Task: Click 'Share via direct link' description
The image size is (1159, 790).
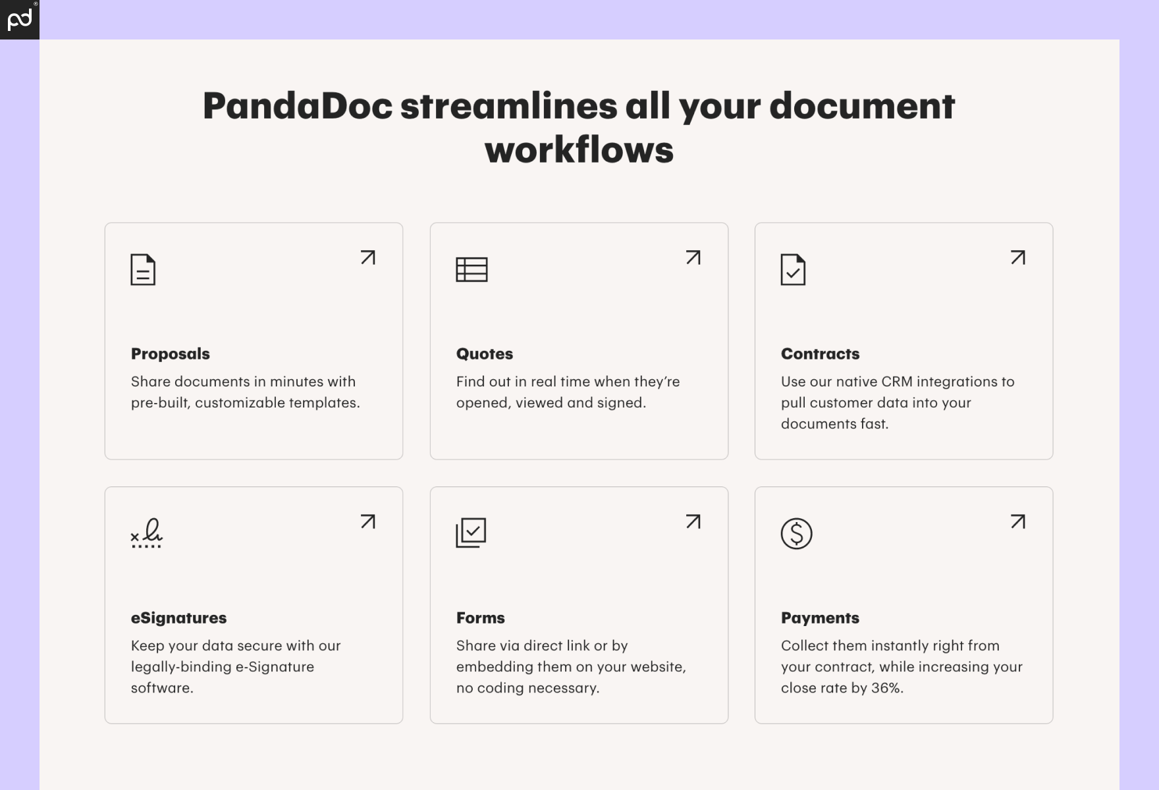Action: [x=571, y=667]
